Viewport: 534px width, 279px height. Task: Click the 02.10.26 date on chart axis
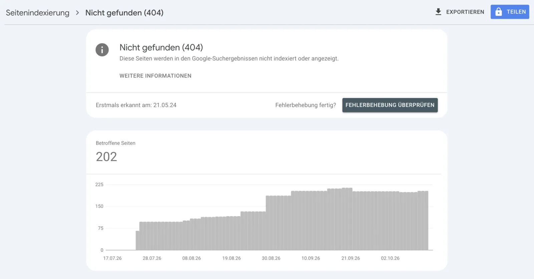coord(390,258)
